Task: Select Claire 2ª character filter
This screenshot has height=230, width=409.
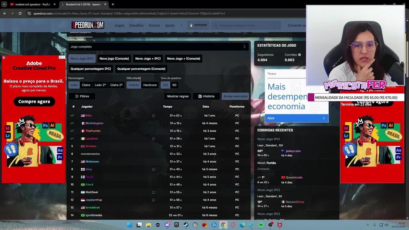Action: click(x=116, y=85)
